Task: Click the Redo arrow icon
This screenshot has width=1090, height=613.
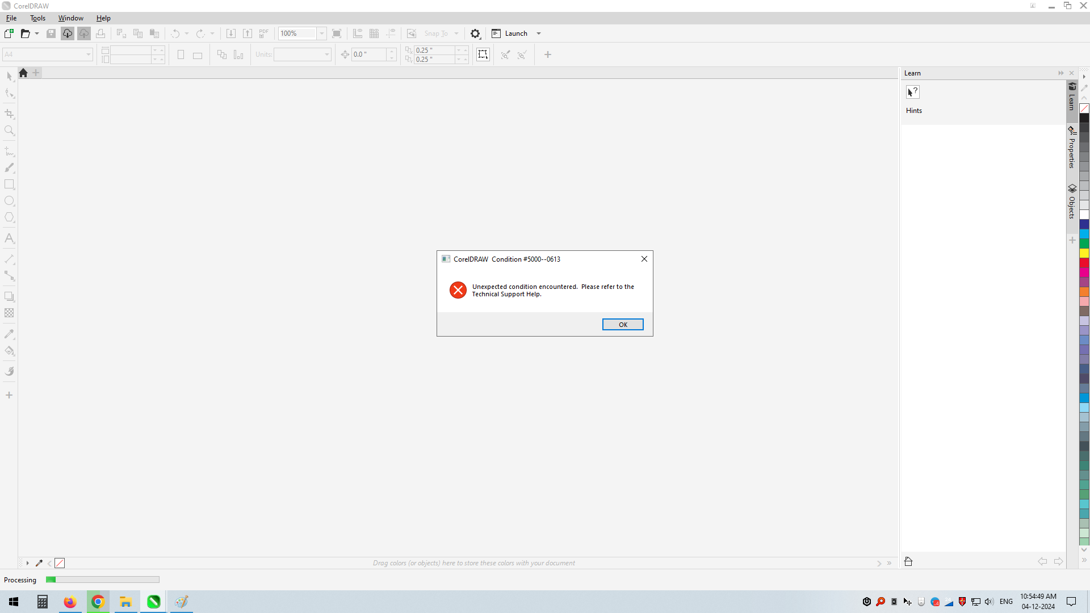Action: (200, 33)
